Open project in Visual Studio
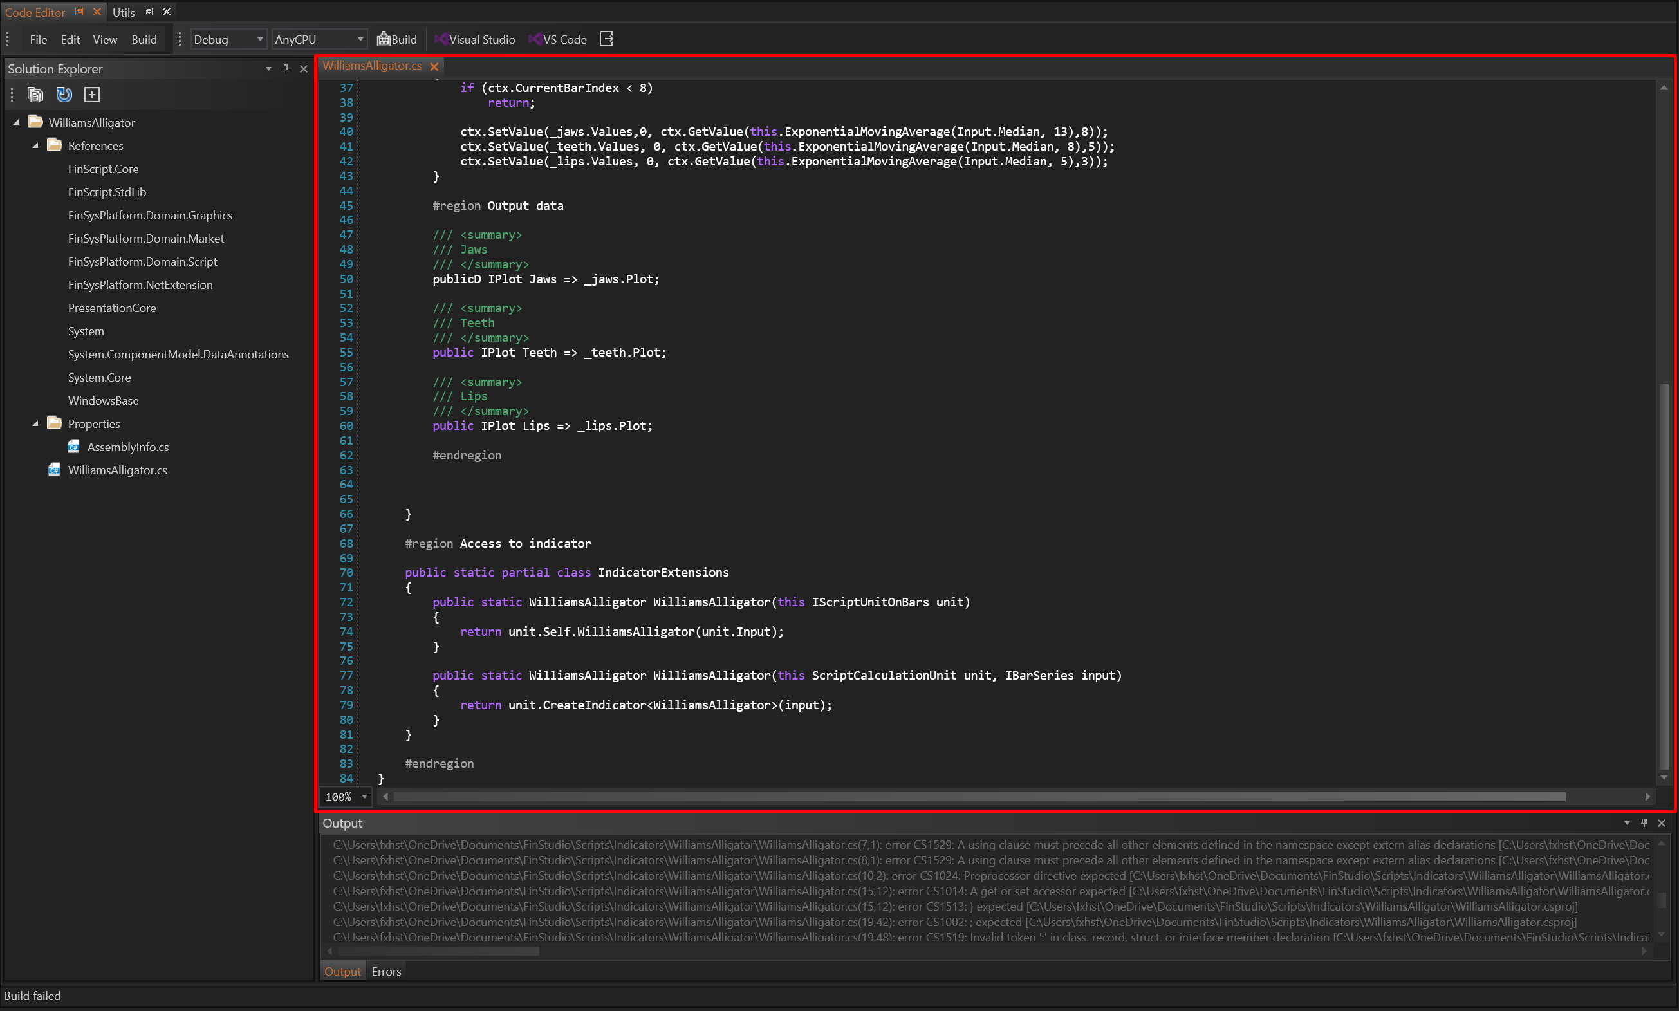 [x=475, y=39]
